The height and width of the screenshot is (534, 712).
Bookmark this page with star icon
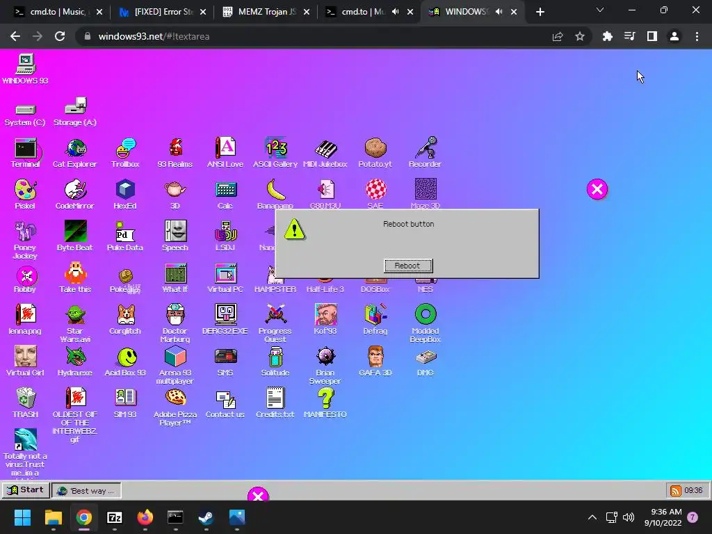(x=579, y=36)
